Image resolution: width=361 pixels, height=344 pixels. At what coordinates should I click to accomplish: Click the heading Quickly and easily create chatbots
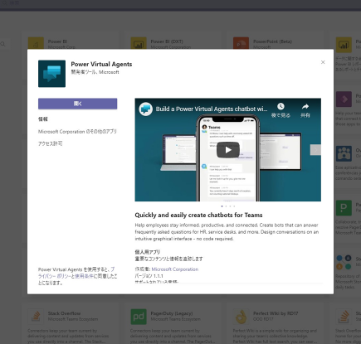[x=198, y=215]
